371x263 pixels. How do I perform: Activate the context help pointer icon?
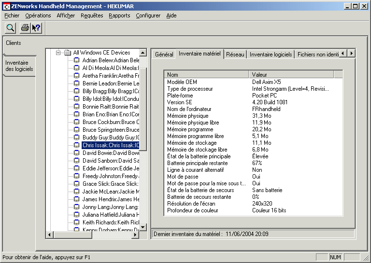point(36,28)
